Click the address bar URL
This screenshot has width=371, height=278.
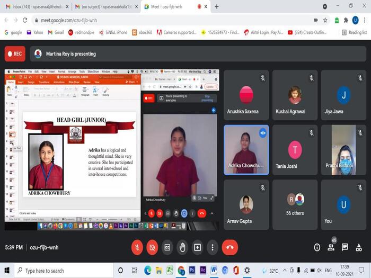point(69,21)
